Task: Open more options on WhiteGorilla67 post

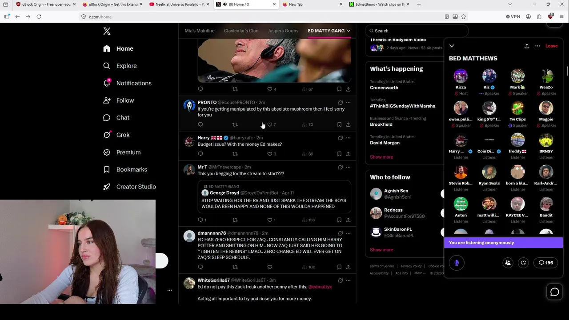Action: [348, 280]
